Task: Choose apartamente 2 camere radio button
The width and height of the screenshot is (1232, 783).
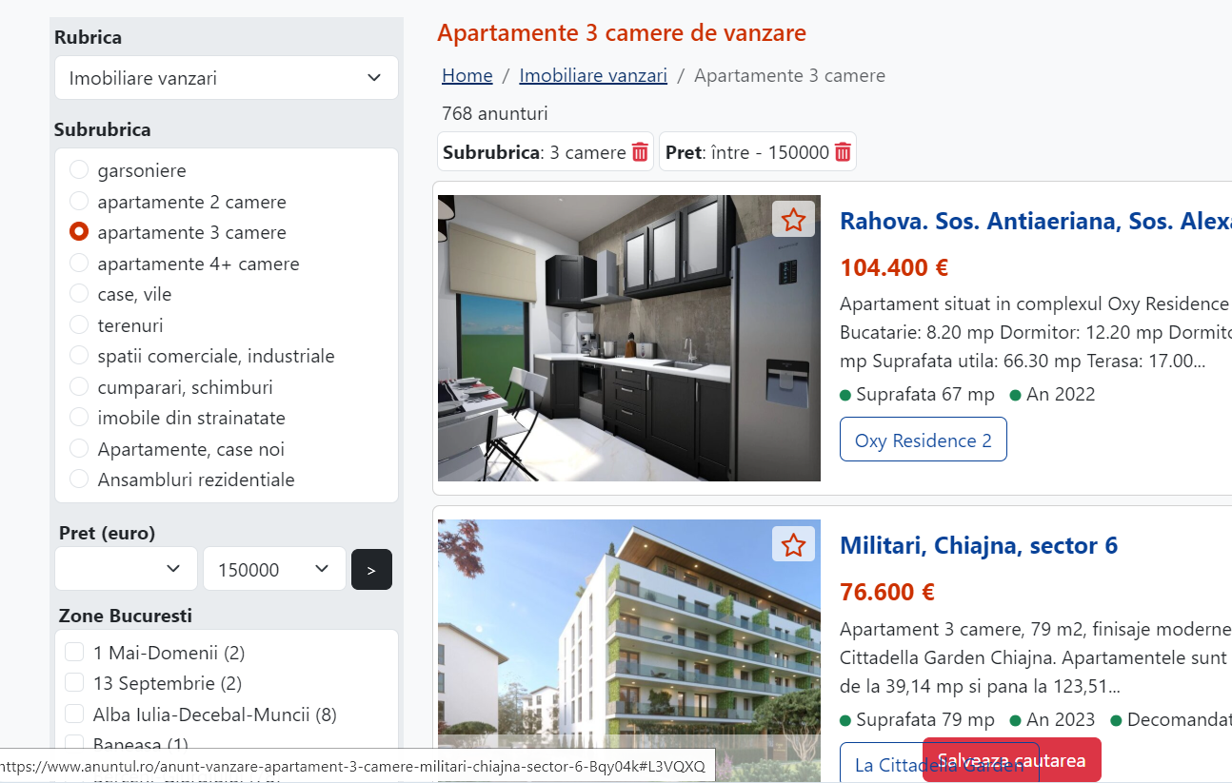Action: pos(79,202)
